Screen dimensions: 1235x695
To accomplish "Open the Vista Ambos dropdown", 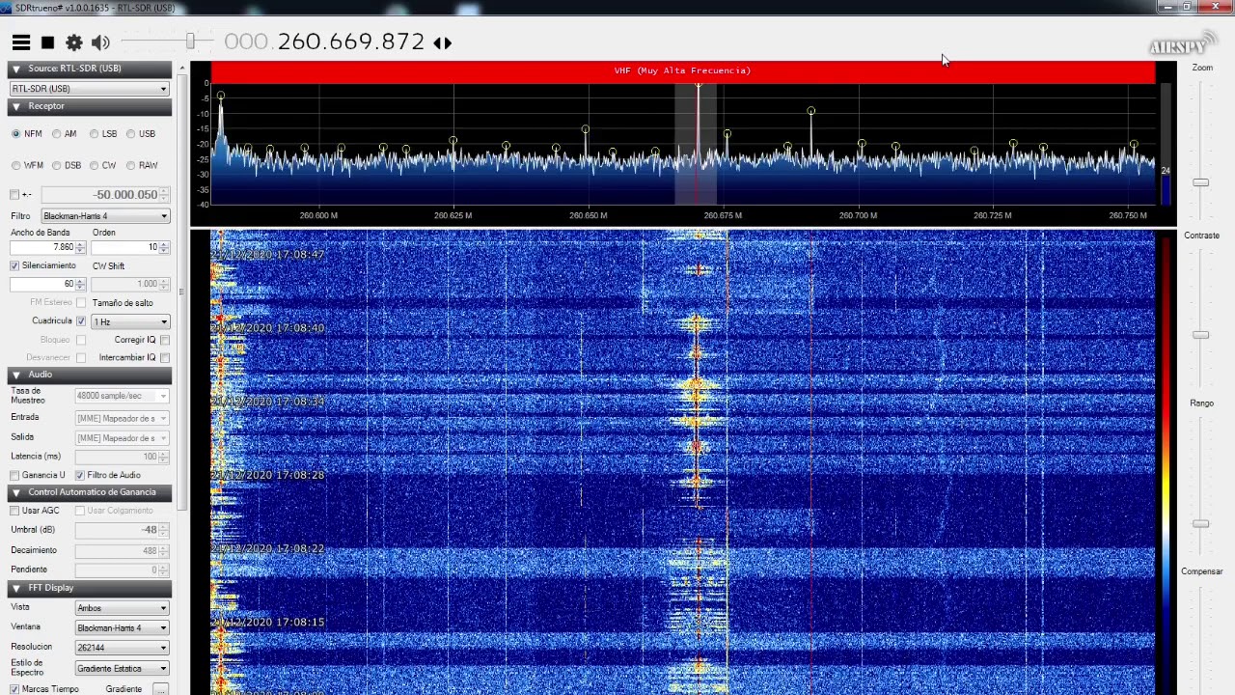I will coord(123,608).
